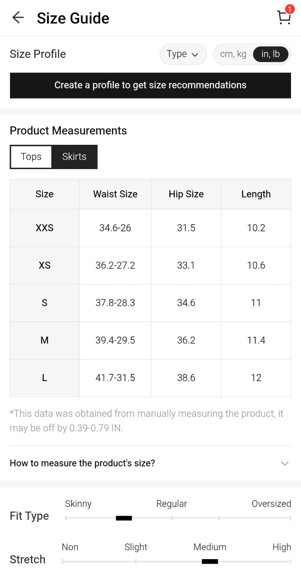Click the Stretch level slider marker
This screenshot has width=301, height=572.
click(x=210, y=562)
